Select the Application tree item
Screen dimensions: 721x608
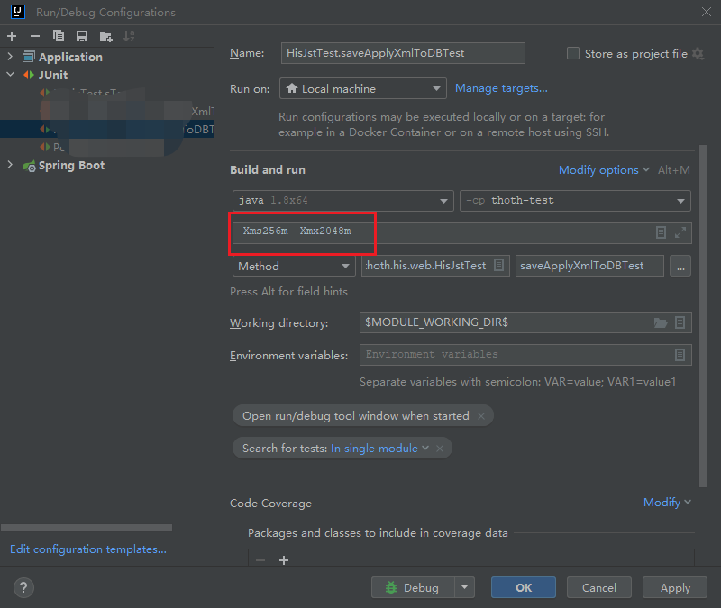(x=70, y=57)
